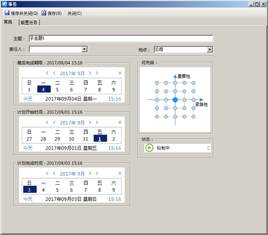
Task: Select the top-right dot in priority grid
Action: (193, 83)
